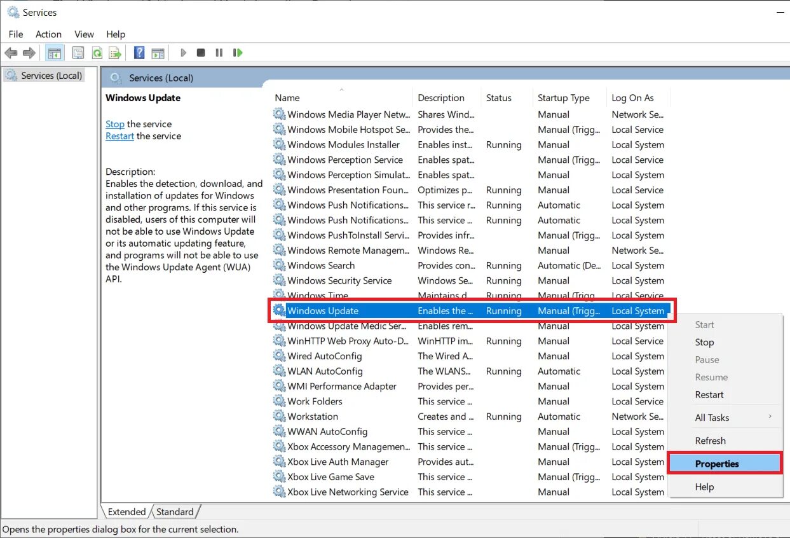Open the Help menu in menu bar
This screenshot has height=538, width=790.
coord(116,34)
